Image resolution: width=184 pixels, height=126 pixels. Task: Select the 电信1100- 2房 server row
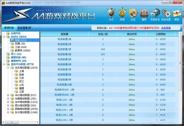coord(108,105)
